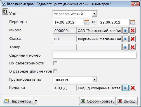
Task: Open the help icon with question mark
Action: pos(5,11)
